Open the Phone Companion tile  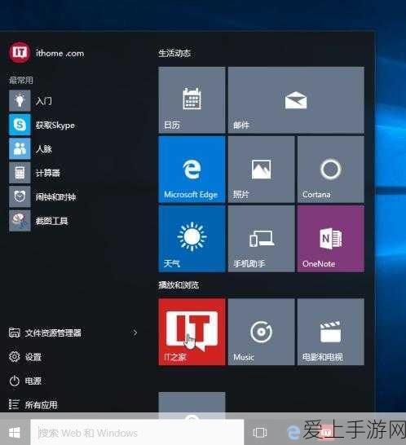[x=261, y=239]
